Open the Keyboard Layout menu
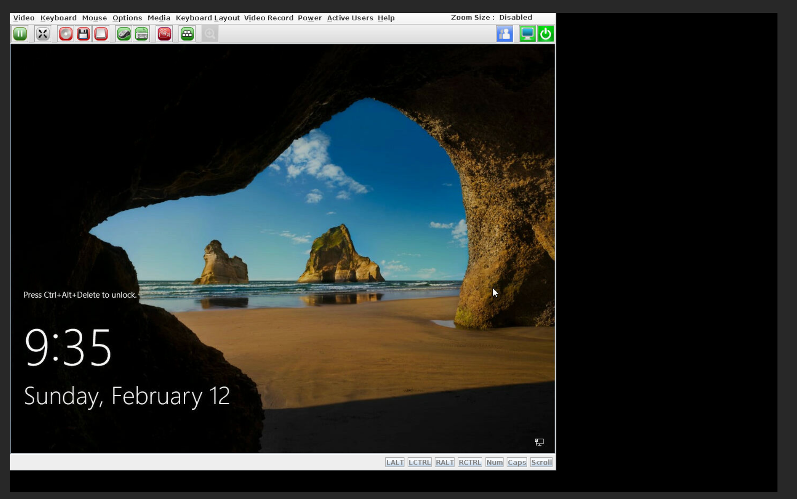The height and width of the screenshot is (499, 797). pyautogui.click(x=207, y=18)
